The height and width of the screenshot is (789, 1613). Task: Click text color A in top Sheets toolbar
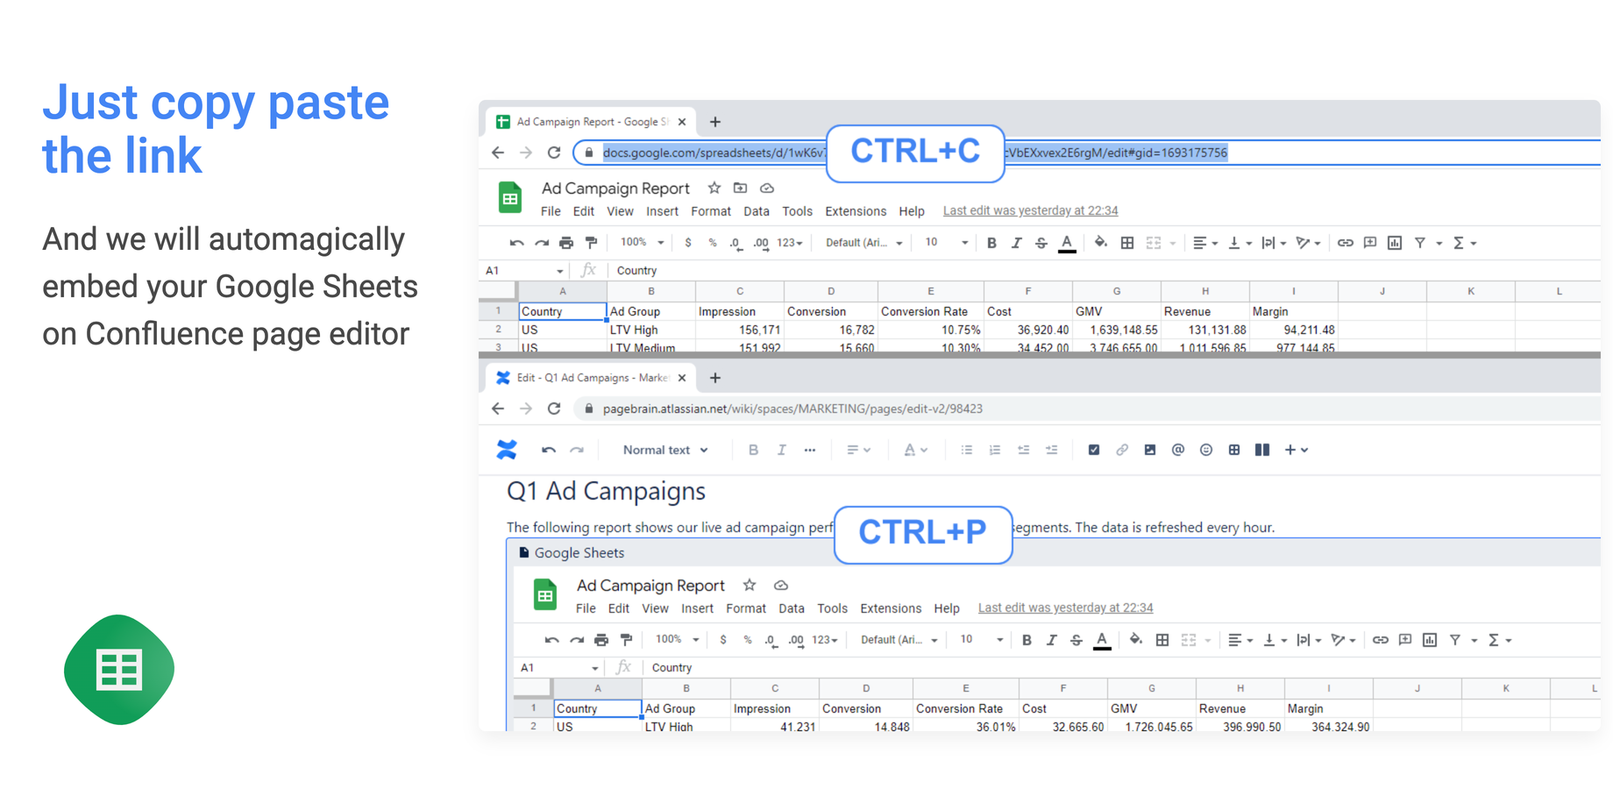[1067, 243]
